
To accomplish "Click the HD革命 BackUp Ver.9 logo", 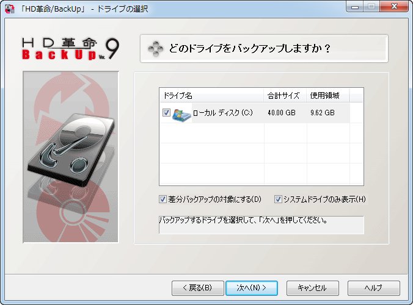I will (70, 49).
